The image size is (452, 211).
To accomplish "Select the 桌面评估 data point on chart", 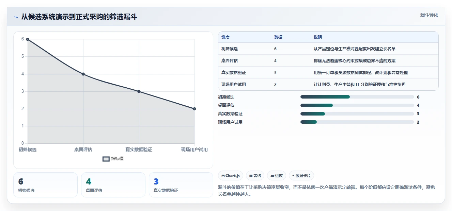I will [x=83, y=74].
